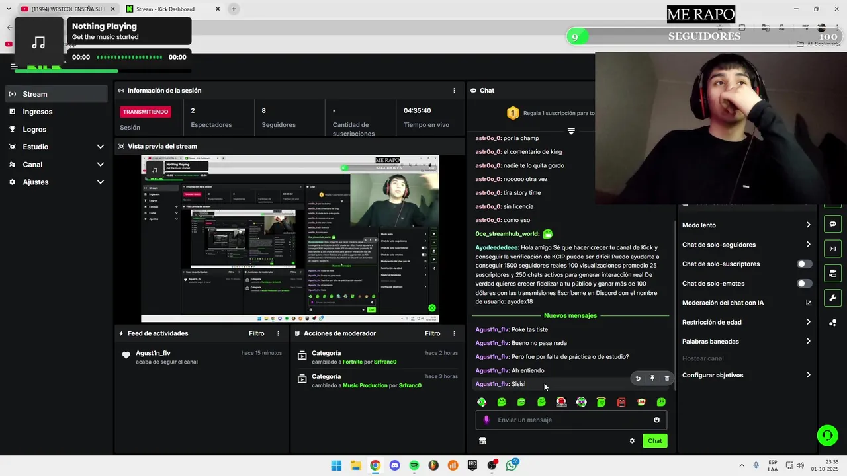Expand the Ajustes sidebar section chevron

(101, 182)
